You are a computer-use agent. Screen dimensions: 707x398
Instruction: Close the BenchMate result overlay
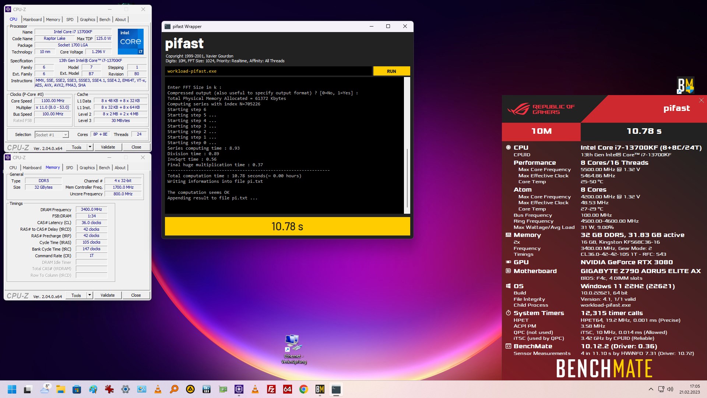tap(701, 100)
